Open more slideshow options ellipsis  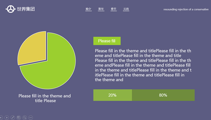31,118
